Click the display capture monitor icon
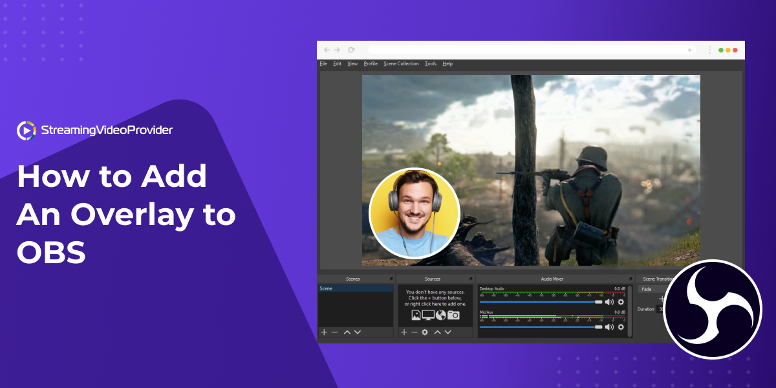Screen dimensions: 776x388 428,315
